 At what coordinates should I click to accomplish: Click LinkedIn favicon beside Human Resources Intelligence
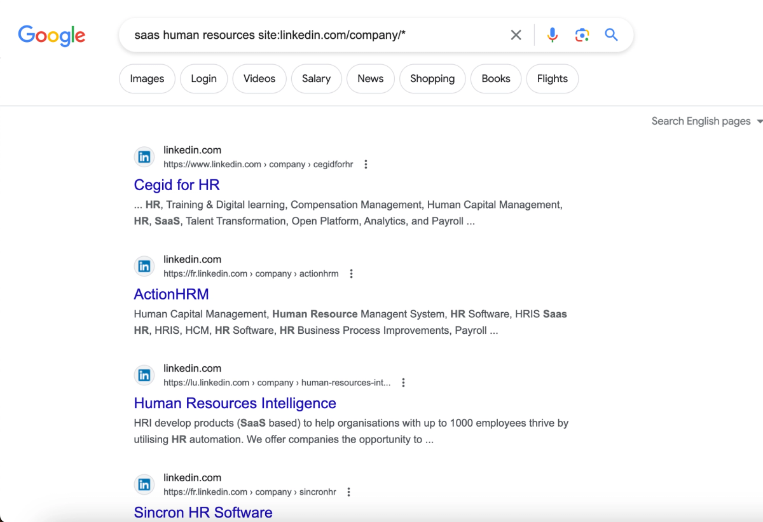coord(144,375)
